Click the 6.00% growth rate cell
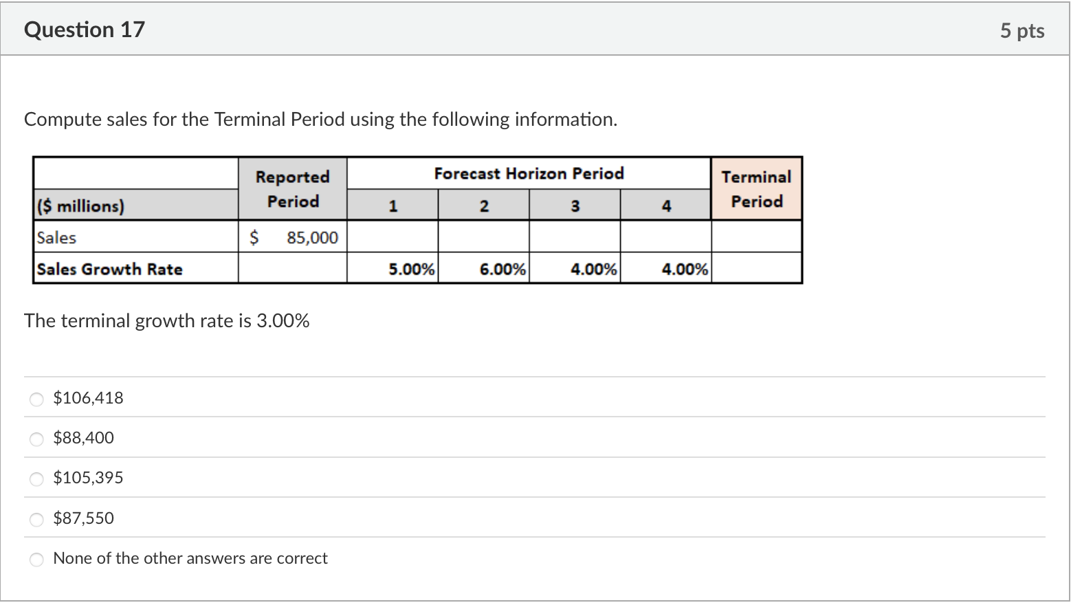Screen dimensions: 1071x605 (x=502, y=269)
